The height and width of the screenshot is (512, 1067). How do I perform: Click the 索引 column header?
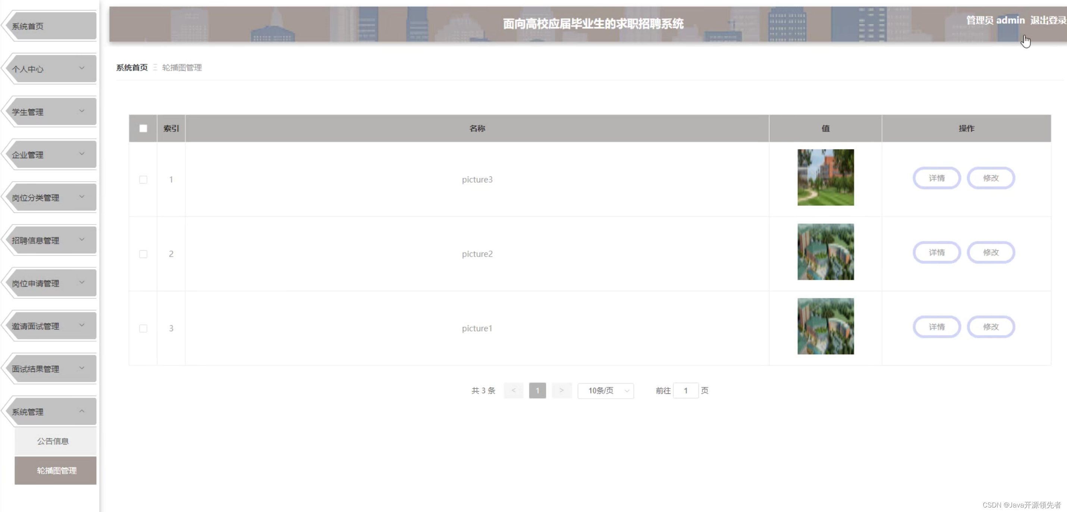(171, 128)
